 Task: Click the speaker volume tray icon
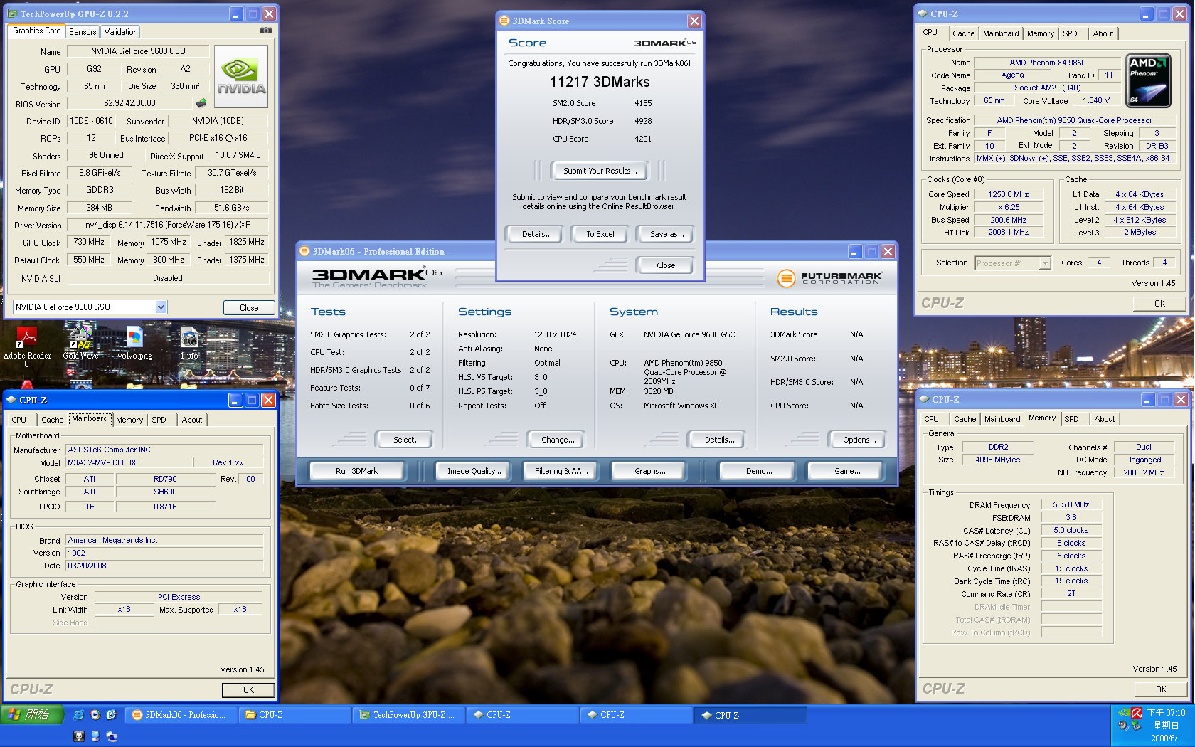click(x=1123, y=726)
